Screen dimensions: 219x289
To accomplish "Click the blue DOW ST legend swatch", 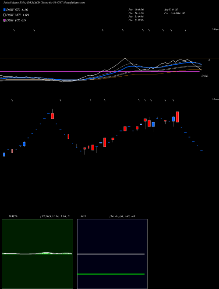I will 5,10.
